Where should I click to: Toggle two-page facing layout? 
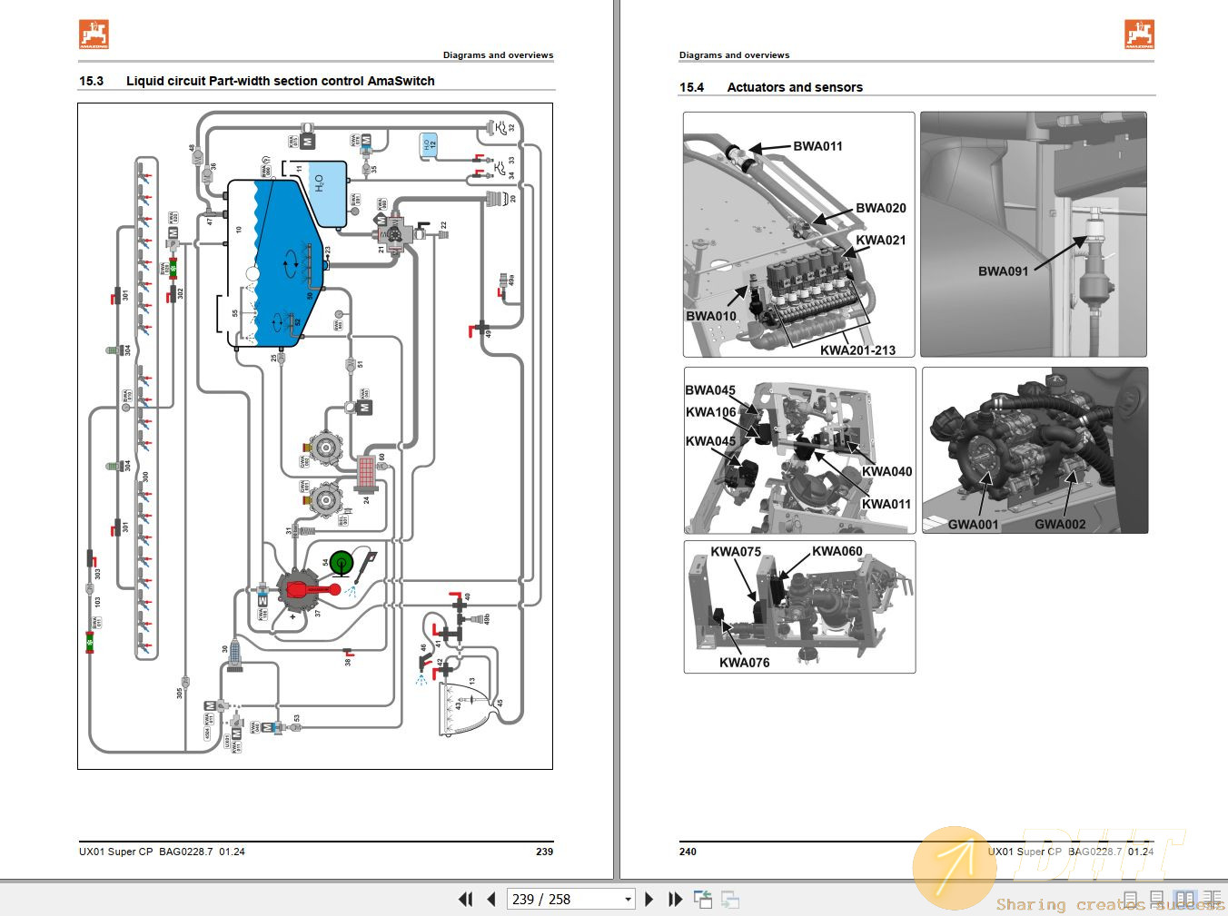click(x=1184, y=899)
